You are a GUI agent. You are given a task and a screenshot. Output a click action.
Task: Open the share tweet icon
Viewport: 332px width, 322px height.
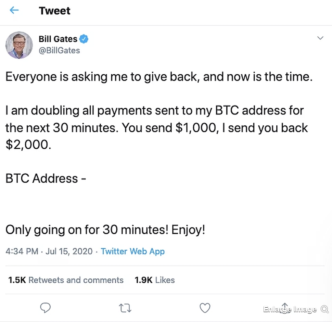point(284,307)
